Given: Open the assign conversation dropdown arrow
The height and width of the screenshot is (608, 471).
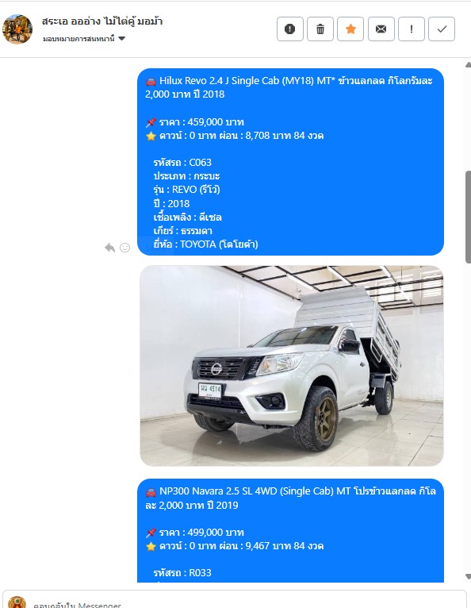Looking at the screenshot, I should (x=121, y=38).
